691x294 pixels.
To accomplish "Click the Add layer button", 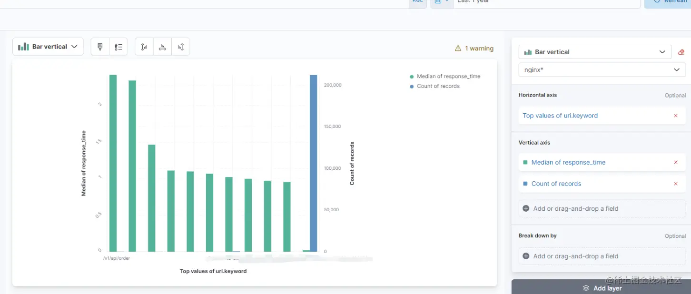I will click(x=601, y=287).
